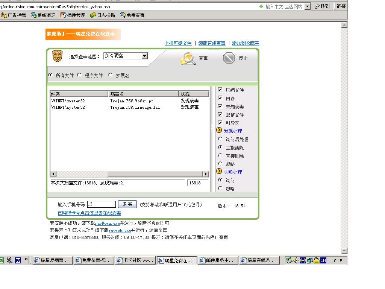Screen dimensions: 385x289
Task: Select 询问 under 失败处理
Action: click(220, 180)
